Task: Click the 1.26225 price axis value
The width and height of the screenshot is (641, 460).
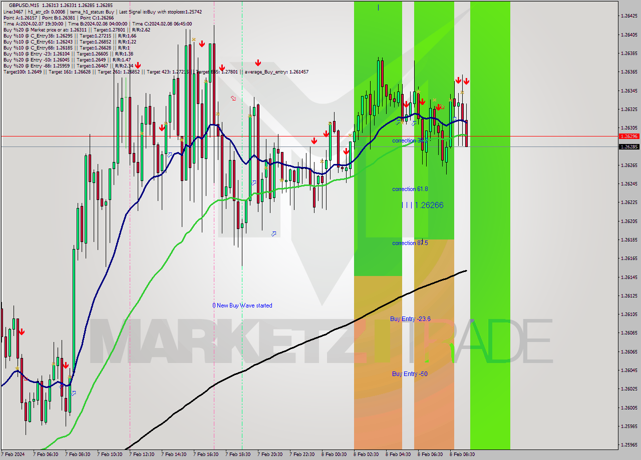Action: (x=629, y=202)
